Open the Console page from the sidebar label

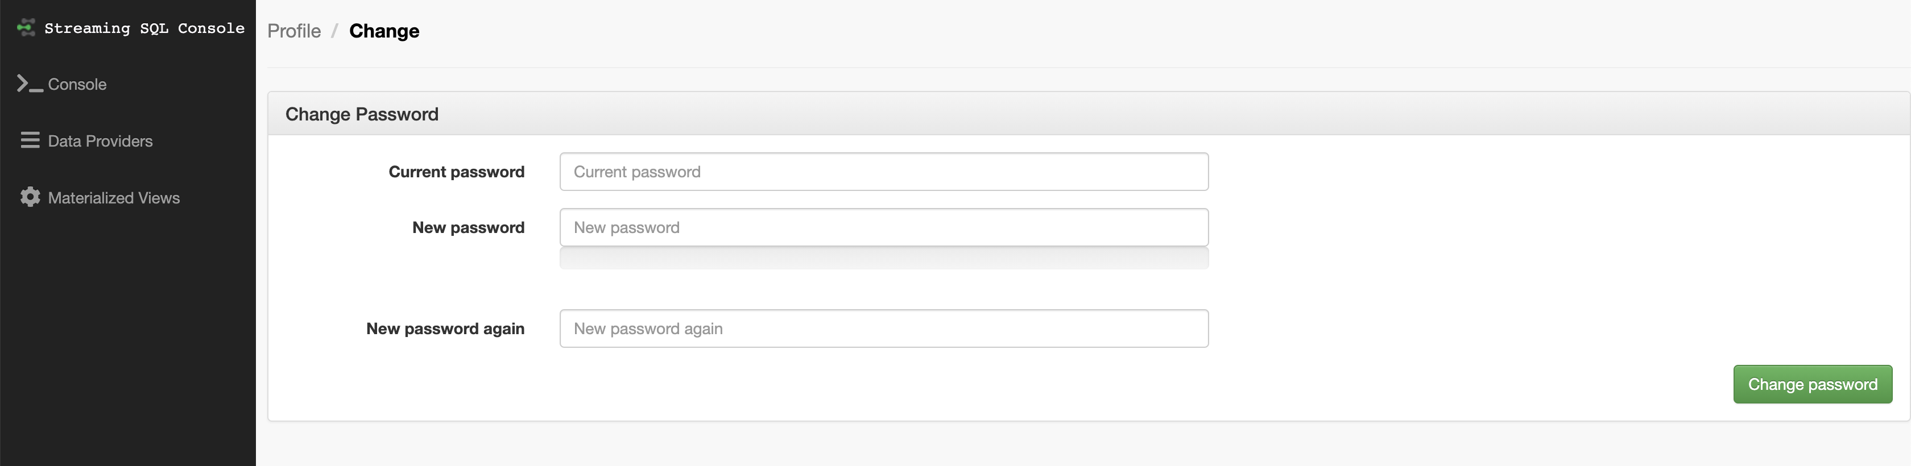[x=77, y=85]
